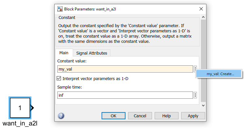This screenshot has height=133, width=249.
Task: Select the want_in_a2l Constant block
Action: [x=20, y=108]
